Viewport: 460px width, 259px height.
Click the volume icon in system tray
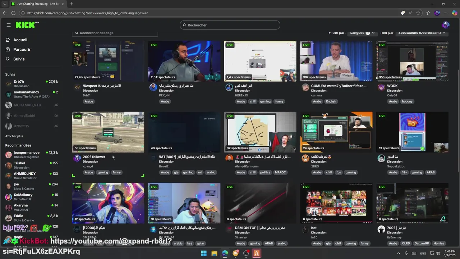[438, 253]
